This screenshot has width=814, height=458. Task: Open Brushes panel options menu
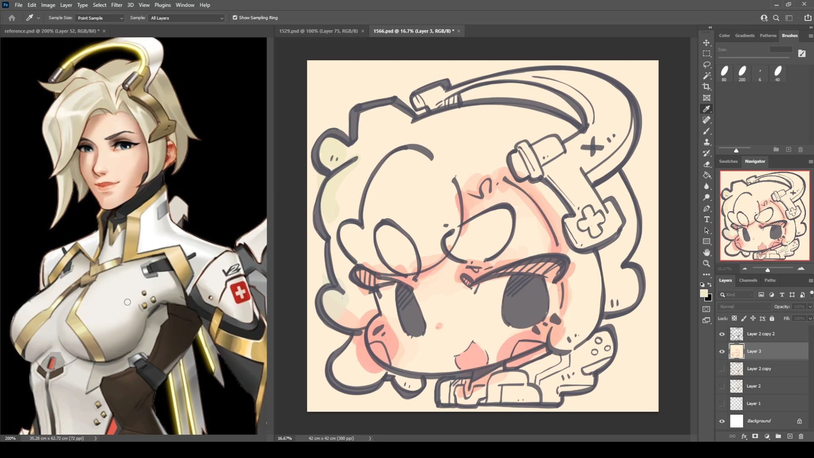(811, 36)
